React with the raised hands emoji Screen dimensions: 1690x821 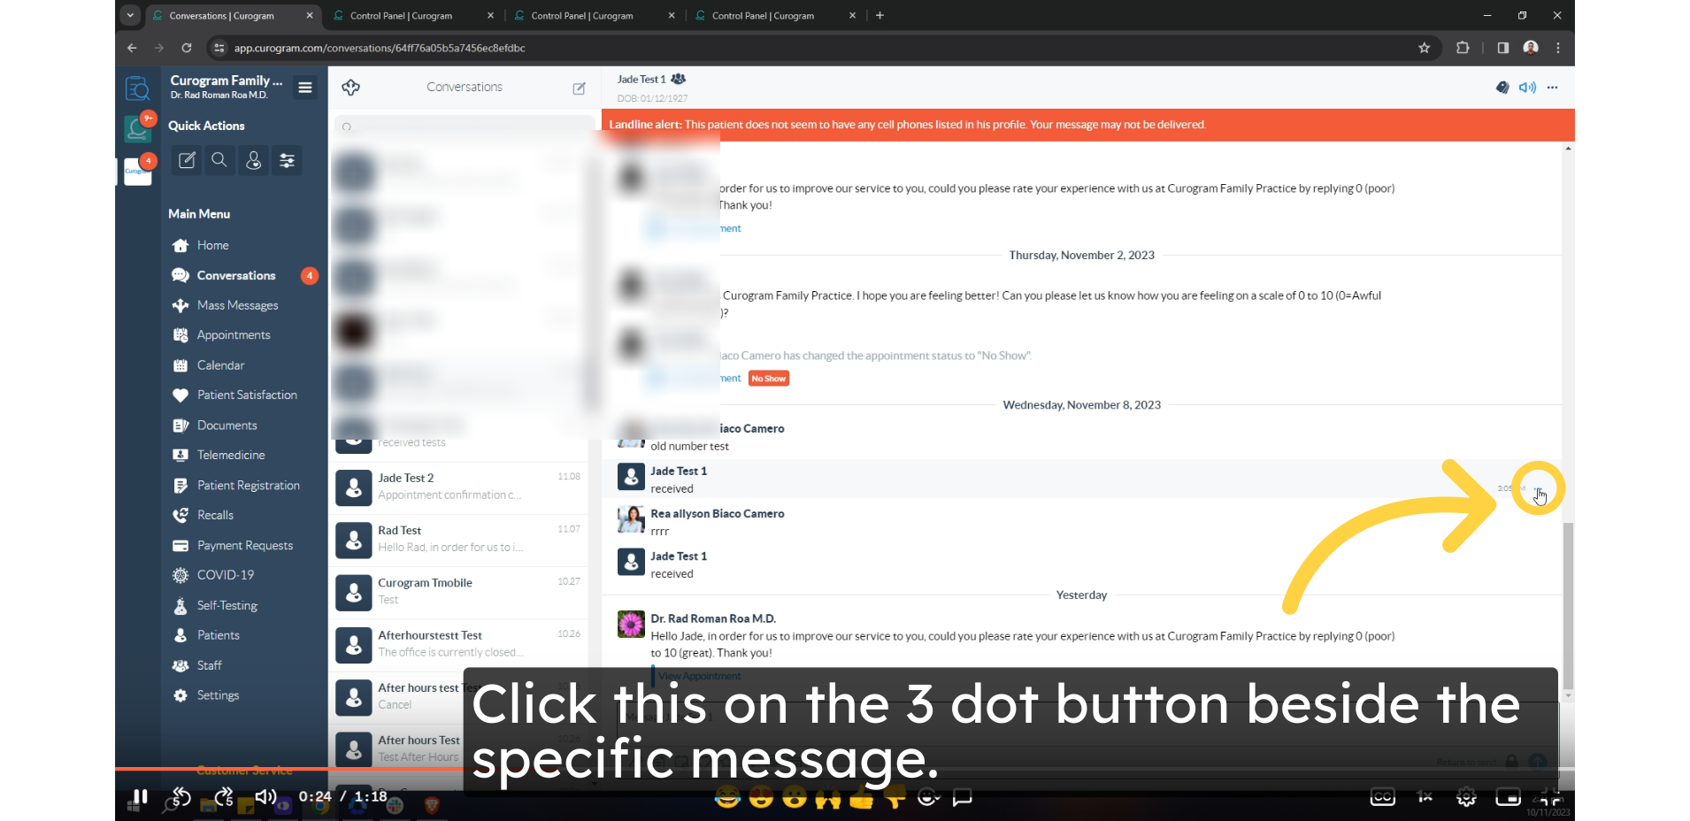coord(828,798)
